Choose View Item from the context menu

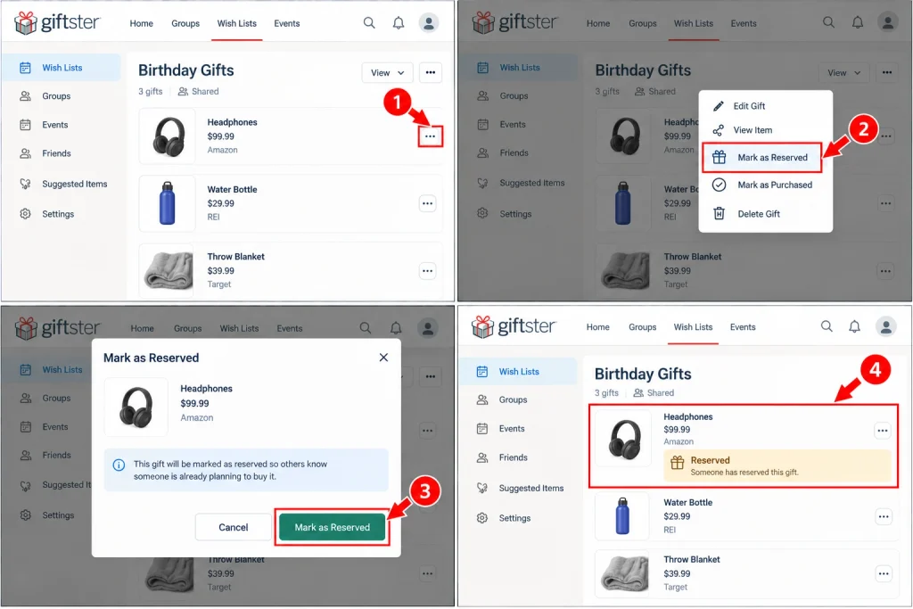click(x=766, y=130)
